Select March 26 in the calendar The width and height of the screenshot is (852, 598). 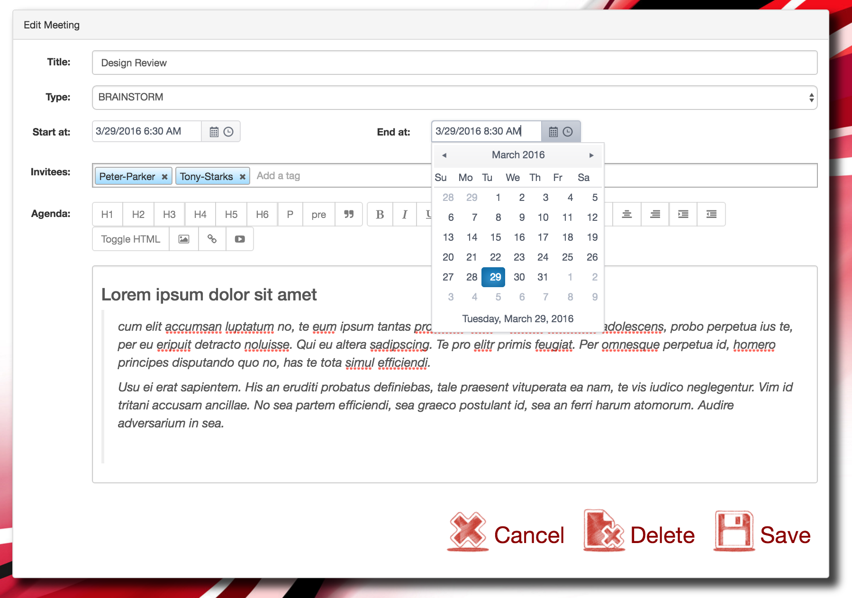coord(592,257)
